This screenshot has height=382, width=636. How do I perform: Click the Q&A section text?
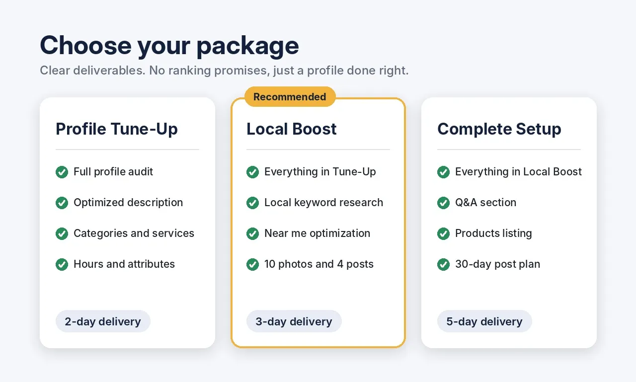point(485,203)
